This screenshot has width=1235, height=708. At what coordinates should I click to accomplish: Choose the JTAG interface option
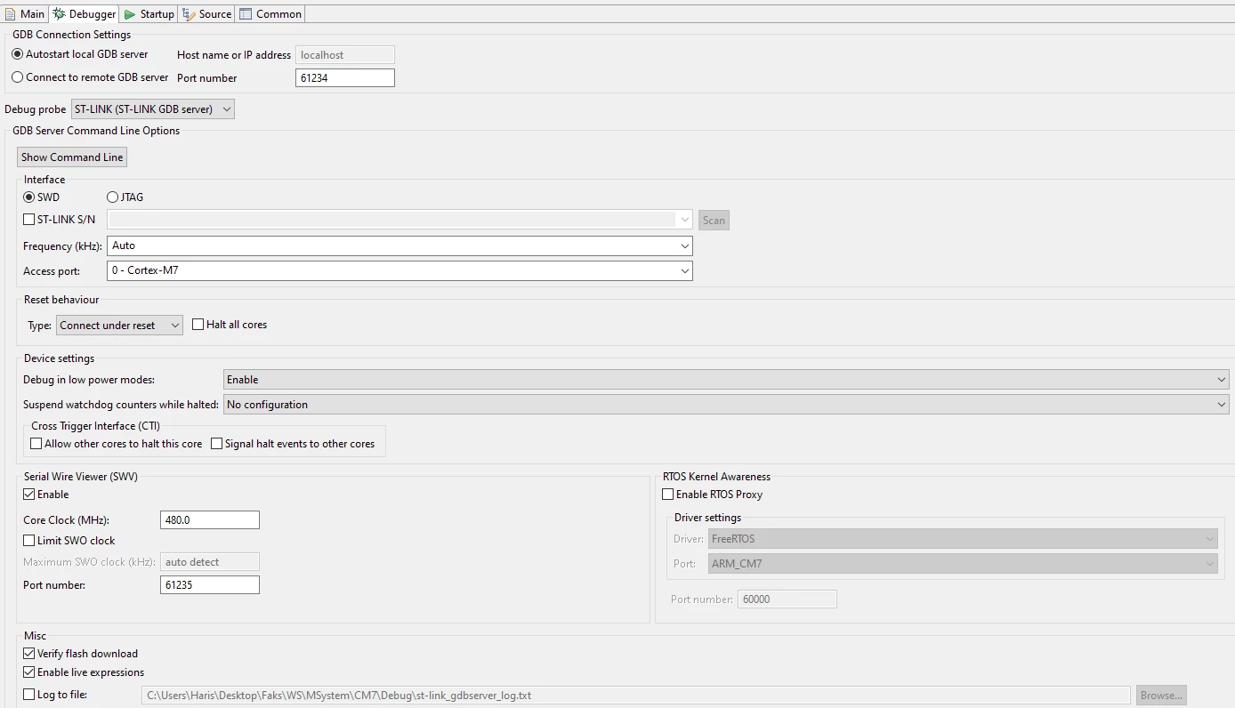pos(113,197)
